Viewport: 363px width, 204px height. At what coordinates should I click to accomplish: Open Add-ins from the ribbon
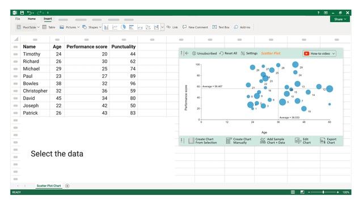[x=242, y=27]
